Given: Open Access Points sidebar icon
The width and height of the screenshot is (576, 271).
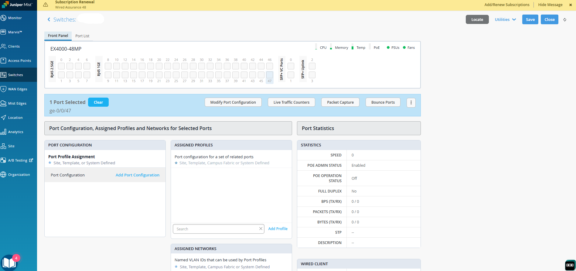Looking at the screenshot, I should tap(3, 61).
